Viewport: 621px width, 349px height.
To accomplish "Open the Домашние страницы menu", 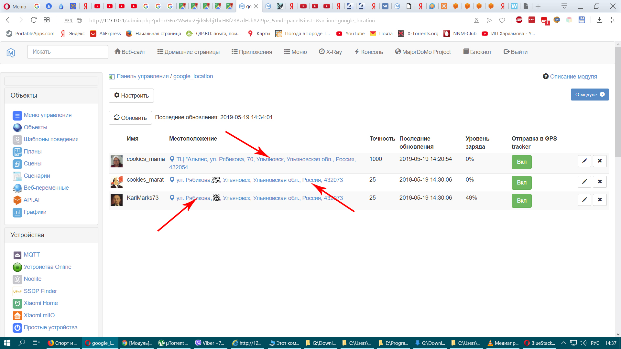I will (x=188, y=52).
